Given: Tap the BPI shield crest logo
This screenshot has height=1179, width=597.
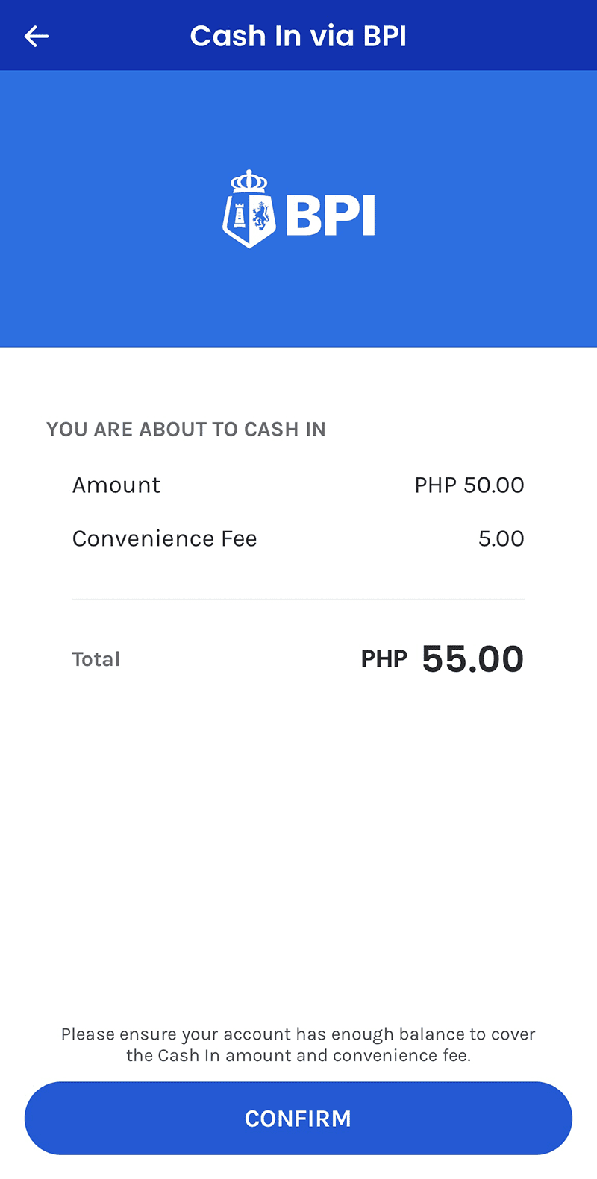Looking at the screenshot, I should point(249,210).
